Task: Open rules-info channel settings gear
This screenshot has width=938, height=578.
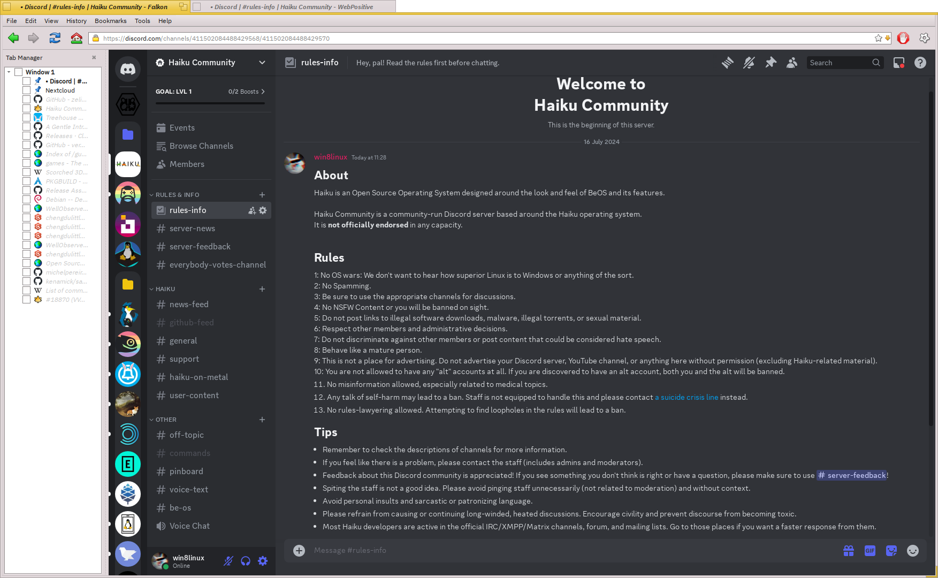Action: click(x=263, y=210)
